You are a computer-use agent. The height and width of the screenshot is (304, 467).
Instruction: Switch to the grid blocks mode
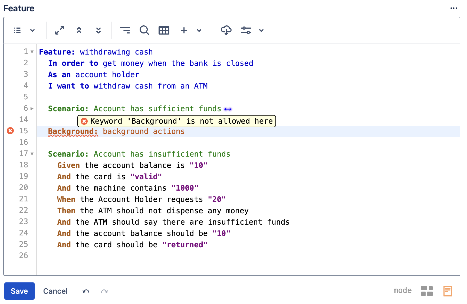pos(427,291)
